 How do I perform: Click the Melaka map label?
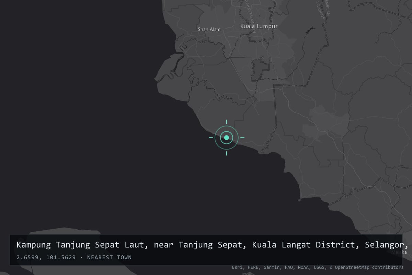[x=399, y=252]
